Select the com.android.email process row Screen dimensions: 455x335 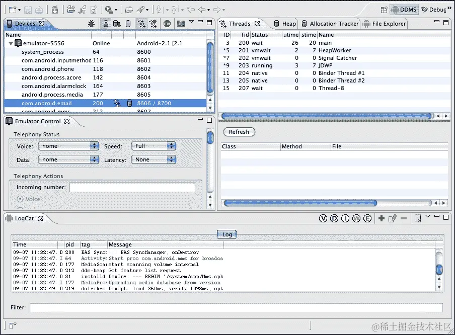[106, 103]
